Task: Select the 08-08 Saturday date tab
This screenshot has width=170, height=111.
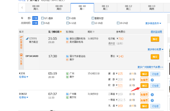Action: click(x=36, y=7)
